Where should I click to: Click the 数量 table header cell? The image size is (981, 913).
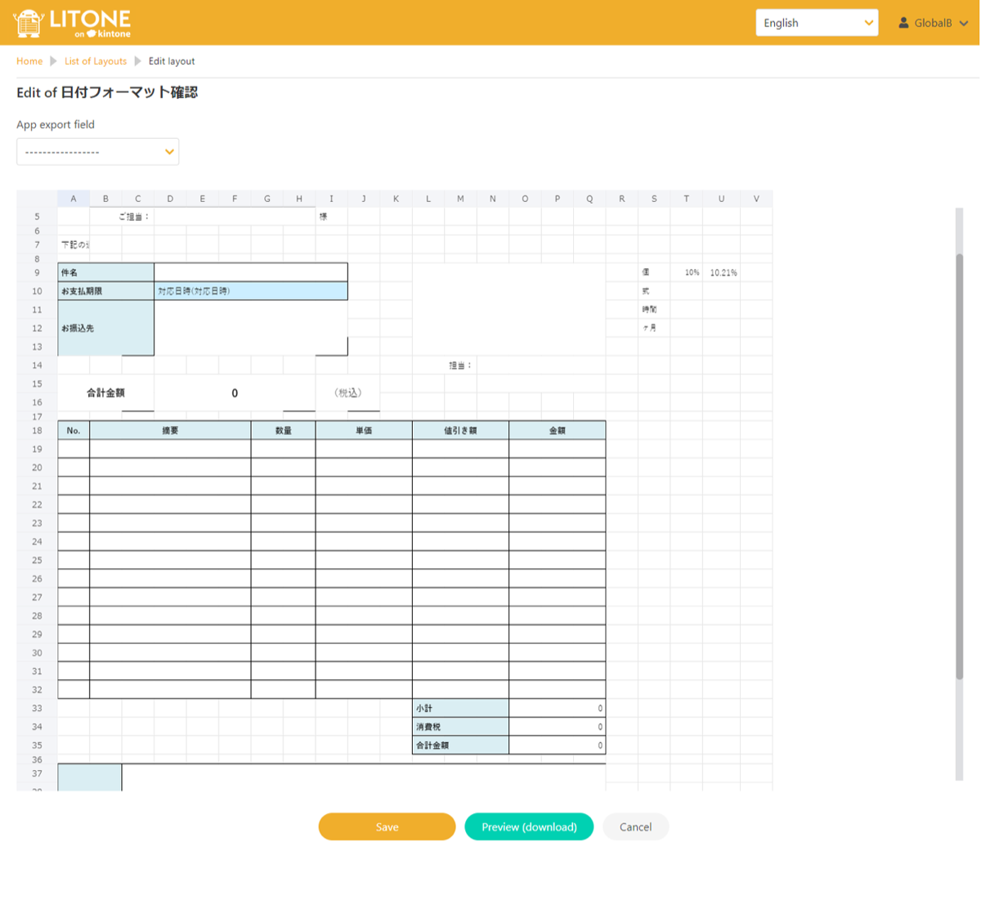284,431
